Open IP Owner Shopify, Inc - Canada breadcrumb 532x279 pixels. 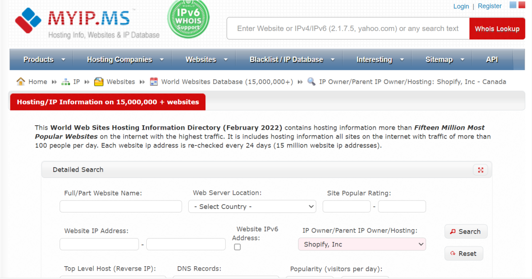click(x=413, y=82)
